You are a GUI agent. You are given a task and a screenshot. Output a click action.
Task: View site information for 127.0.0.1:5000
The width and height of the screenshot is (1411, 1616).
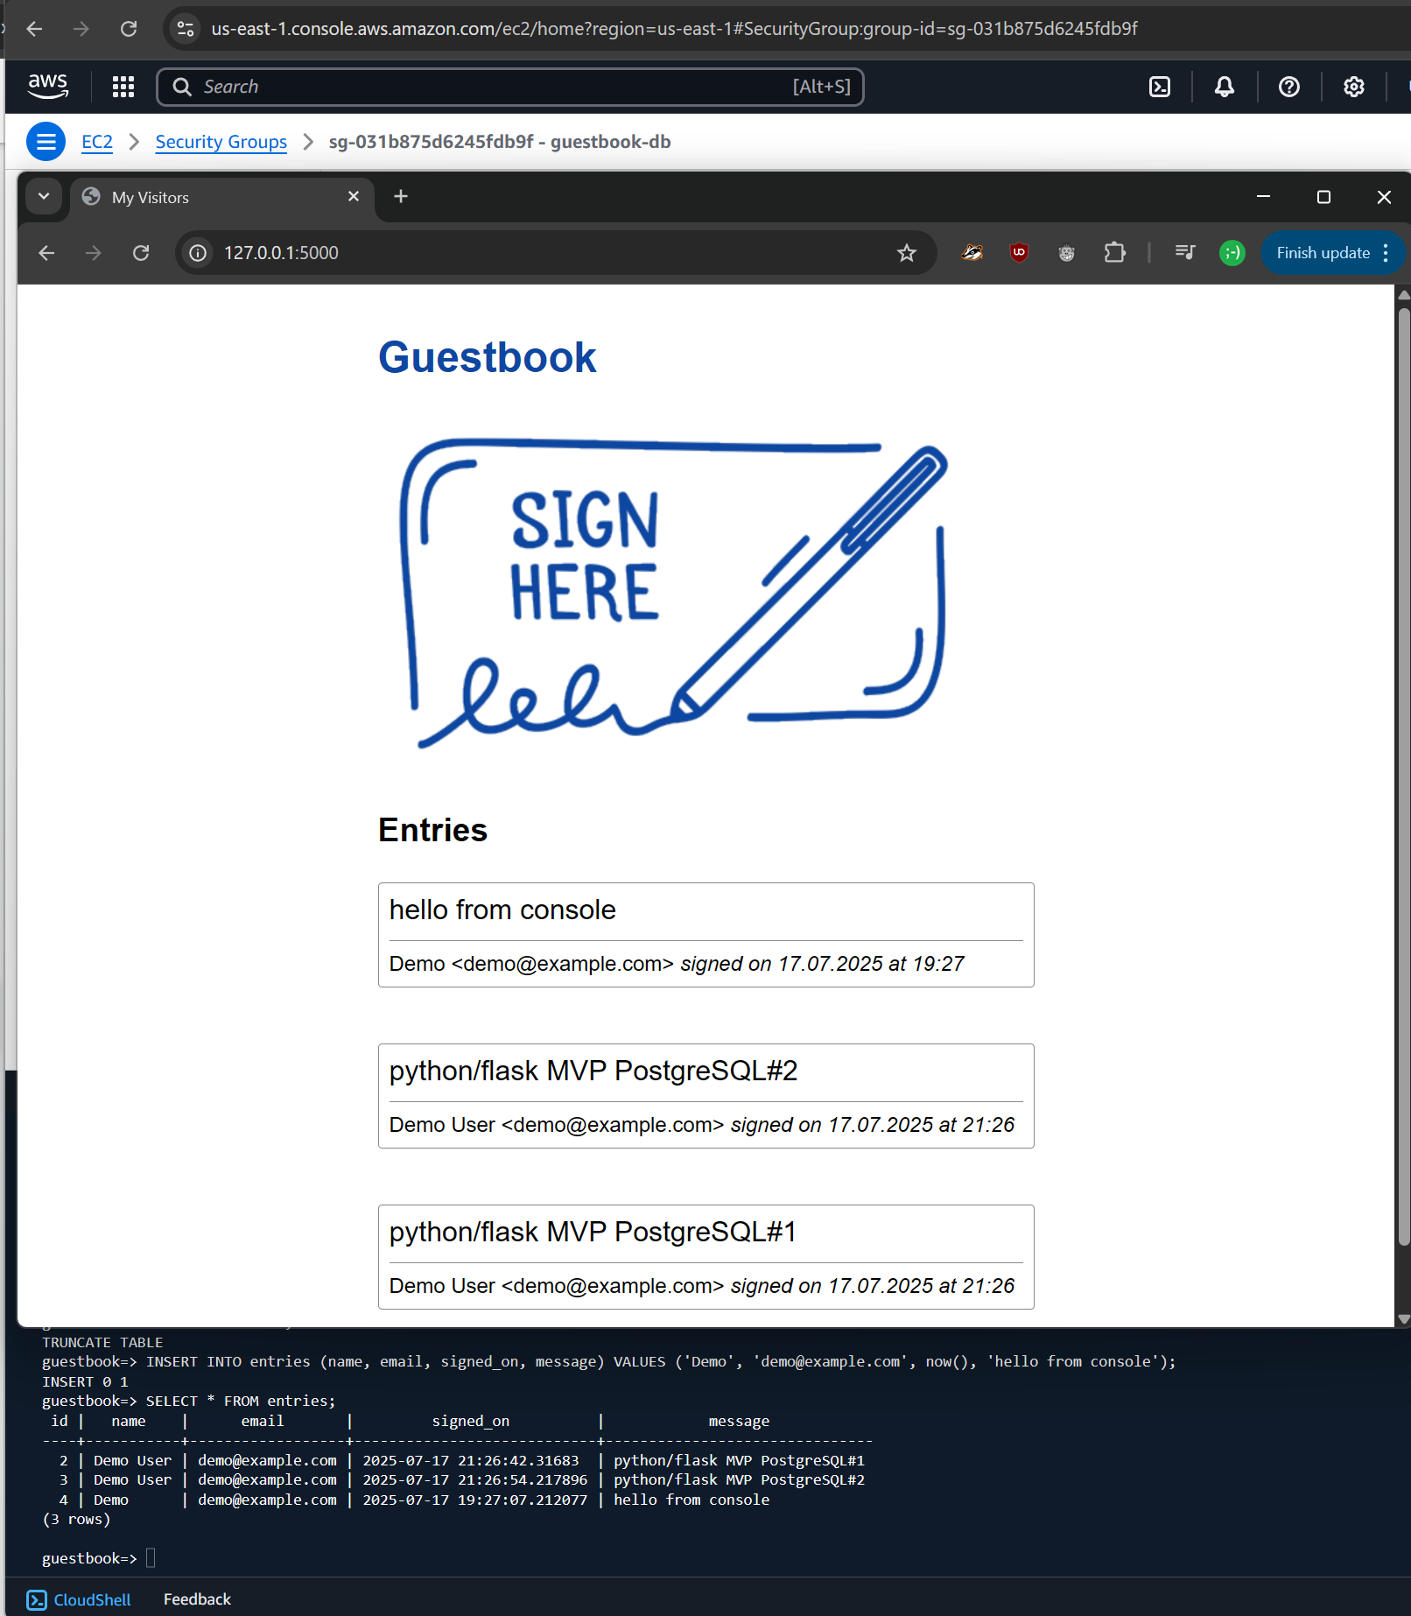(x=199, y=253)
